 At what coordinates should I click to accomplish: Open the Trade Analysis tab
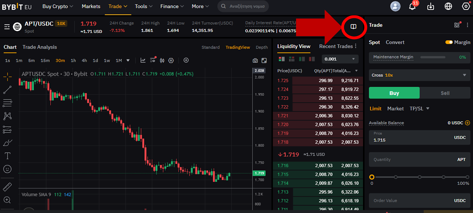point(40,47)
